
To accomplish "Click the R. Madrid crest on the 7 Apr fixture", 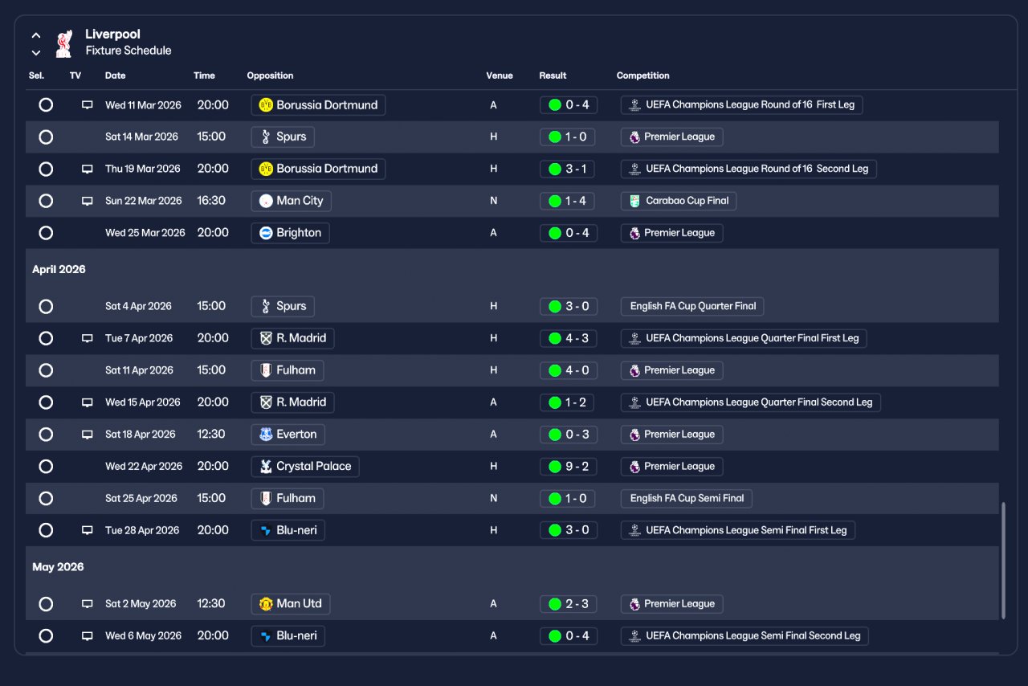I will click(x=266, y=339).
